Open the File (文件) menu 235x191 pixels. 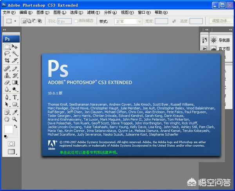(9, 13)
